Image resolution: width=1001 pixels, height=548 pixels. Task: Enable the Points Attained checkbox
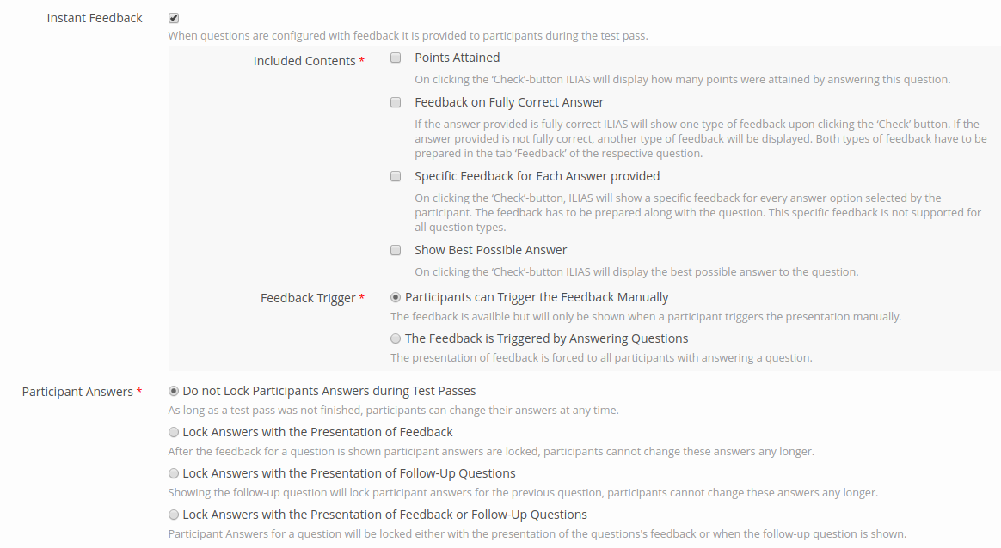tap(396, 58)
